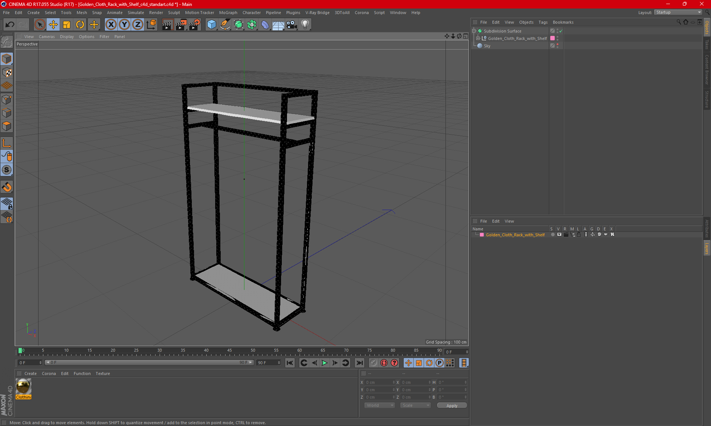Expand the Golden_Cloth_Rack_with_Shelf object node
The width and height of the screenshot is (711, 426).
pos(478,38)
